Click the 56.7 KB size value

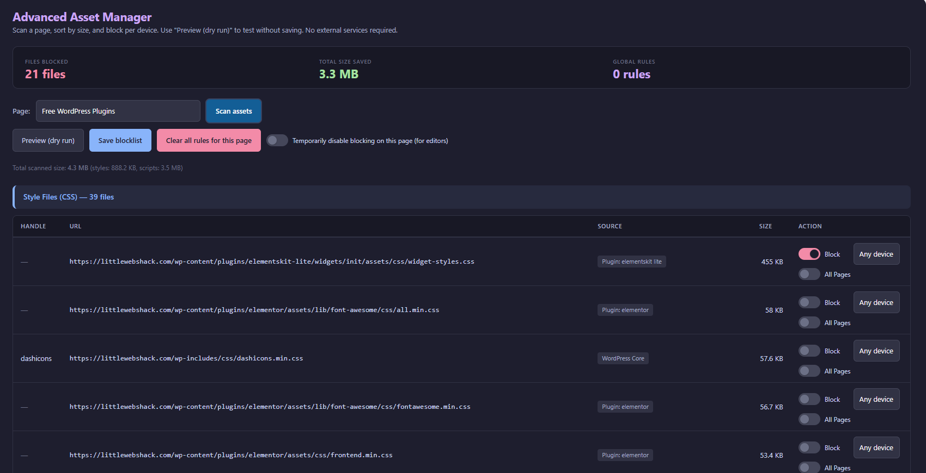[x=771, y=407]
